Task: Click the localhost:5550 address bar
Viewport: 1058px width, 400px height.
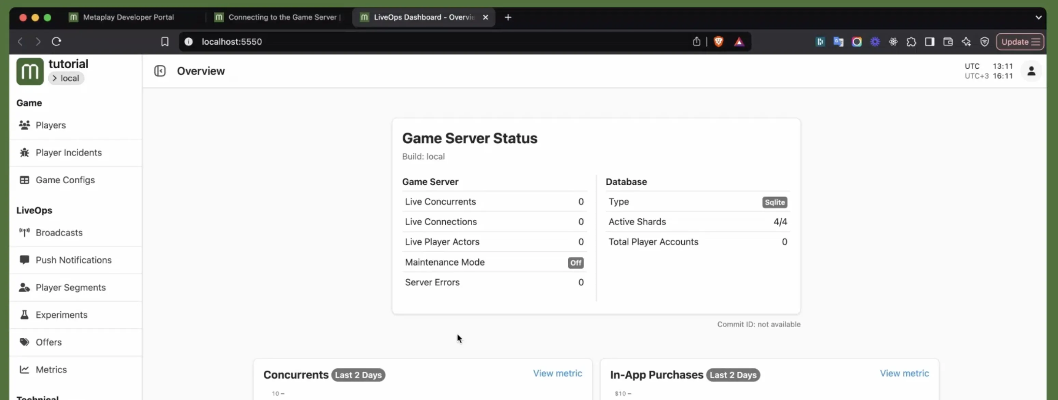Action: 233,41
